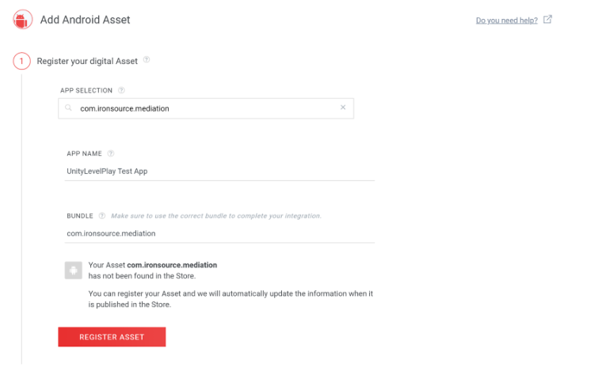
Task: Focus the App Selection search field
Action: (x=206, y=108)
